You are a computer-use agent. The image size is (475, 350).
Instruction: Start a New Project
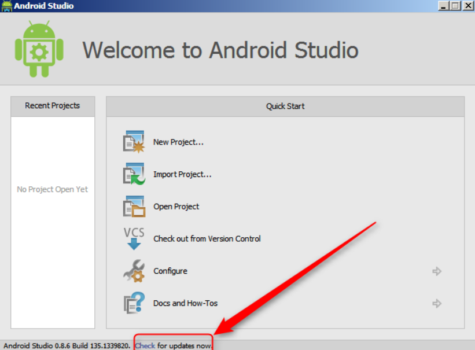(178, 142)
